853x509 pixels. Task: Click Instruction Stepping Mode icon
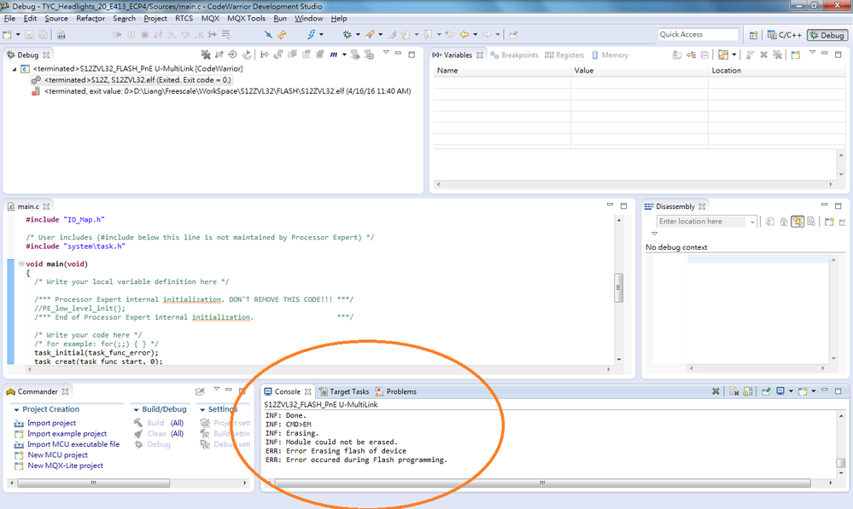[264, 55]
